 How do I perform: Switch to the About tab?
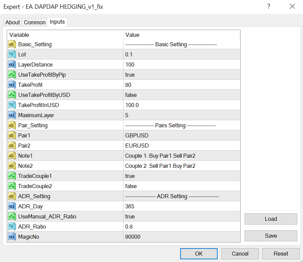[x=12, y=22]
